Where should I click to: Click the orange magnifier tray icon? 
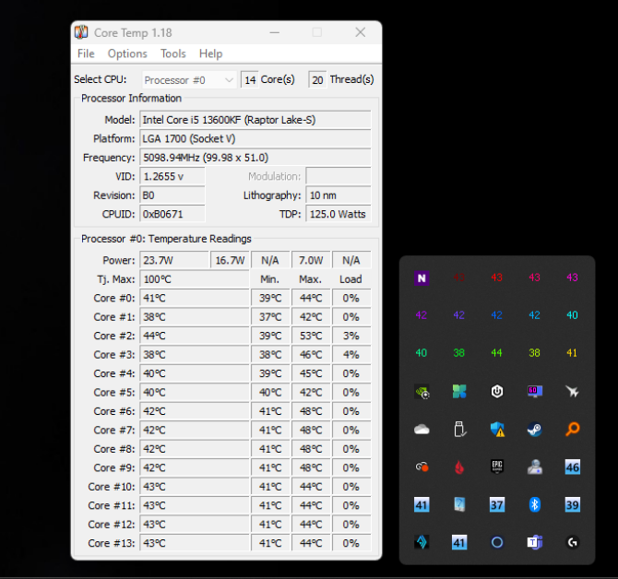572,429
